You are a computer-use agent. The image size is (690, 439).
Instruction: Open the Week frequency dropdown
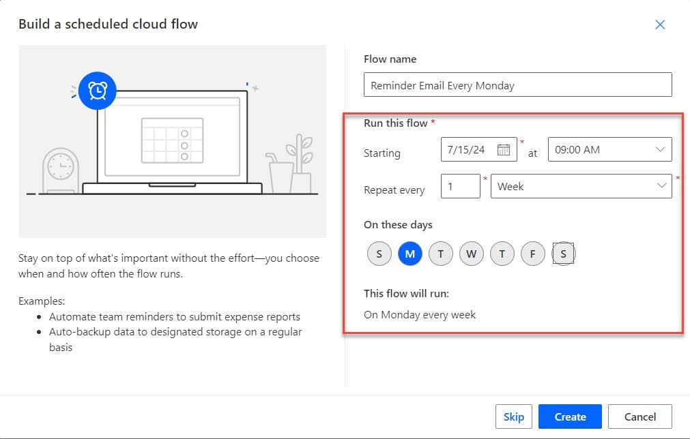(581, 186)
